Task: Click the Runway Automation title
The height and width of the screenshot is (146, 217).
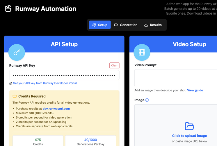Action: point(46,9)
